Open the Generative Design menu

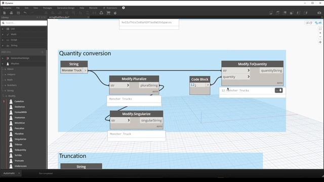click(66, 8)
